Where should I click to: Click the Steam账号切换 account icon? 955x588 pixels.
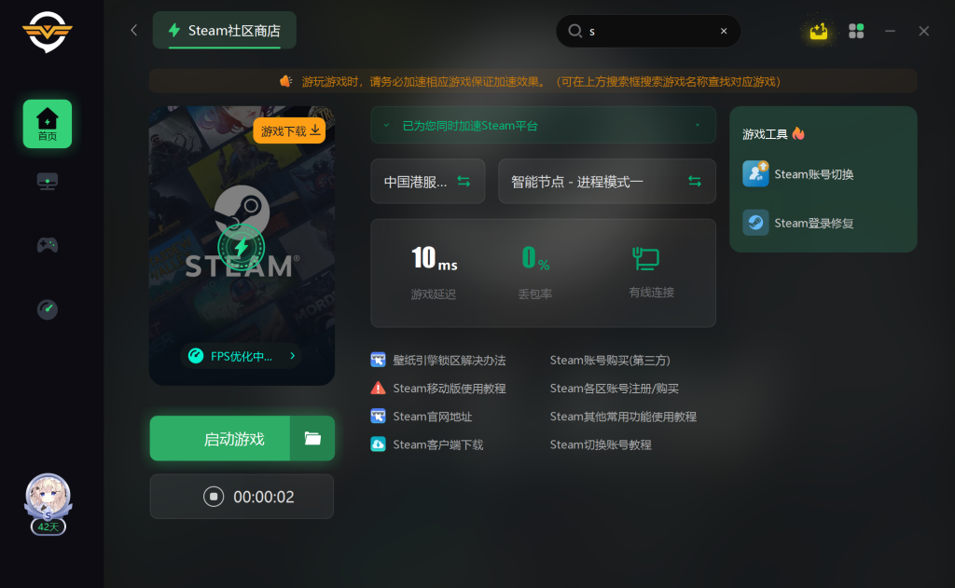coord(755,174)
